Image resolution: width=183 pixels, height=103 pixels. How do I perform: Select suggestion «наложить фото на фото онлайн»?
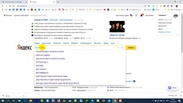point(50,58)
